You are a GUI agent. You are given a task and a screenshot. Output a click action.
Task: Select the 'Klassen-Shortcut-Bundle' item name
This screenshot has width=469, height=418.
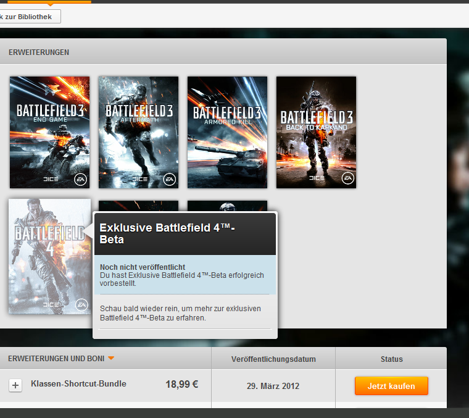(78, 383)
